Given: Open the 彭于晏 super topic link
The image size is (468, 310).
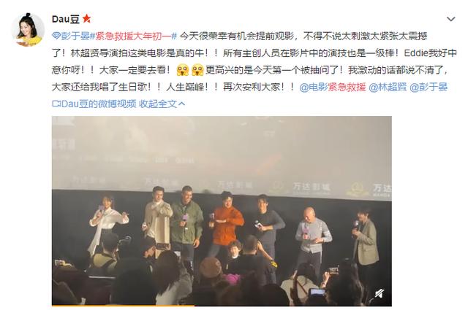Looking at the screenshot, I should (75, 36).
